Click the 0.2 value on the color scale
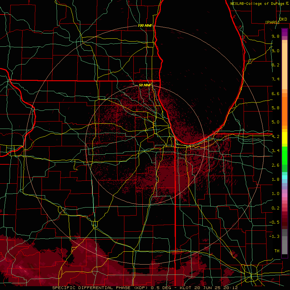Viewport: 290px width, 290px height. 275,208
